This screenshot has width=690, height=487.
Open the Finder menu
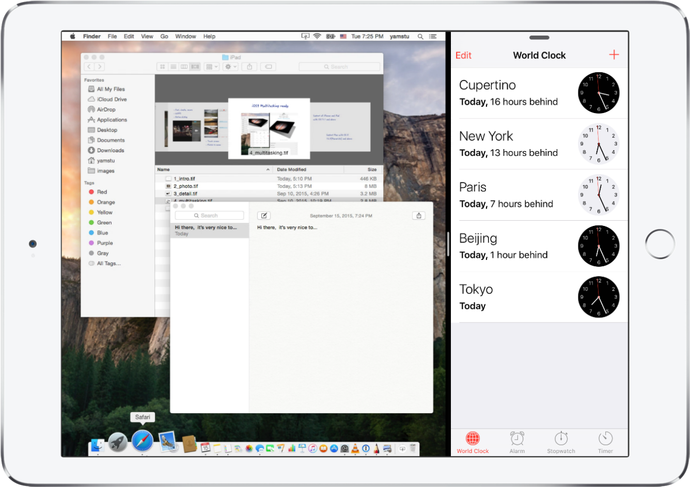coord(92,37)
